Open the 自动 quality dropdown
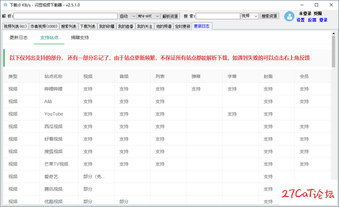 pyautogui.click(x=128, y=16)
